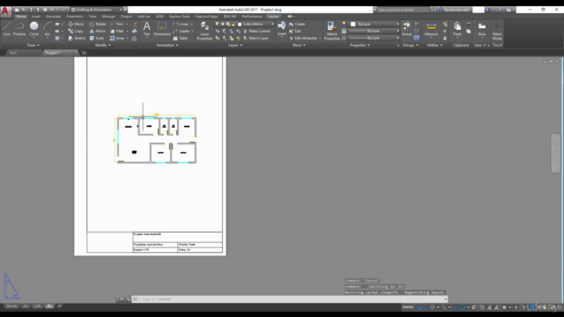564x317 pixels.
Task: Switch to the Start file tab
Action: (x=13, y=53)
